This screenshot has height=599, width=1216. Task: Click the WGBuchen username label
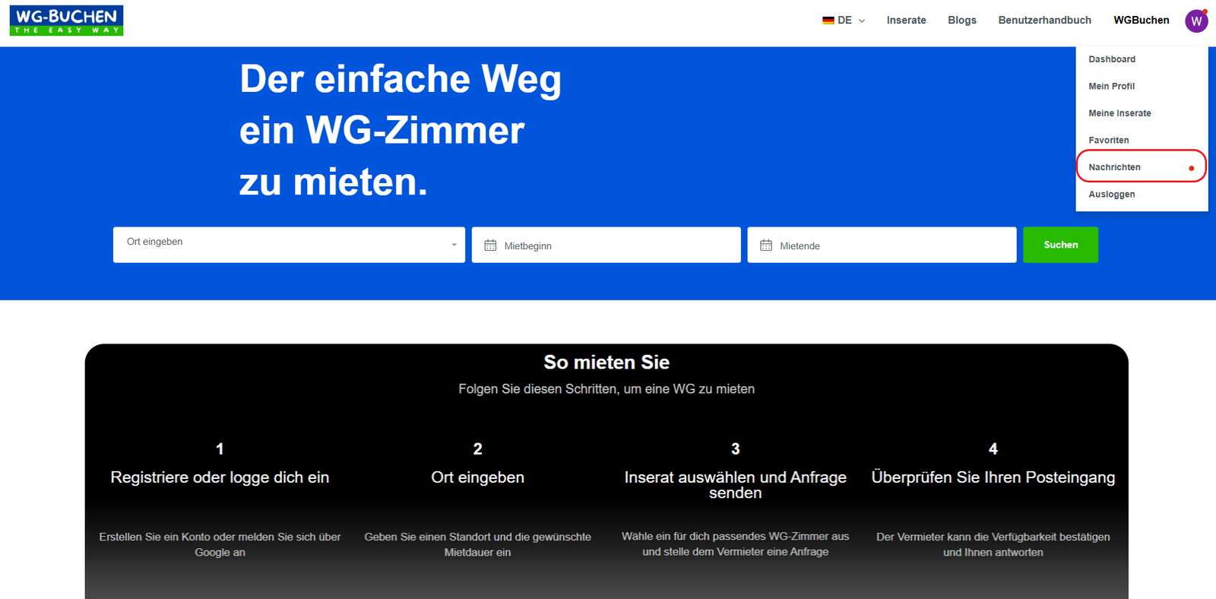pos(1142,21)
